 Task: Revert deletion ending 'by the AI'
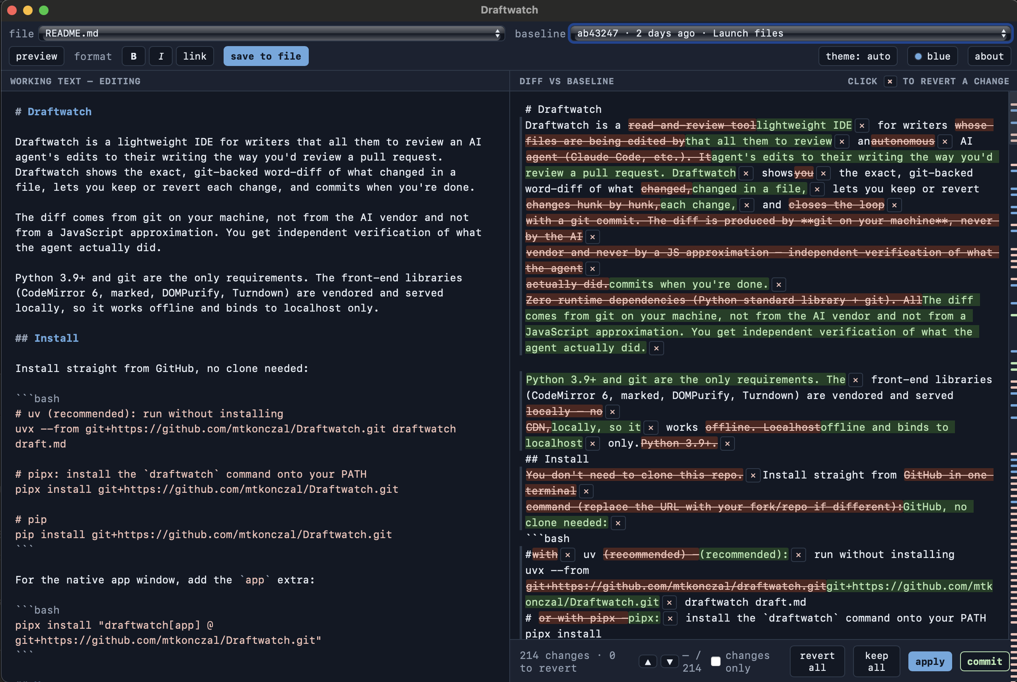pos(592,237)
